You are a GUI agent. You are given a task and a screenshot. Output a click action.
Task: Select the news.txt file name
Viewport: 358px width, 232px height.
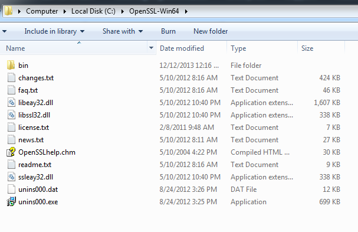tap(31, 140)
